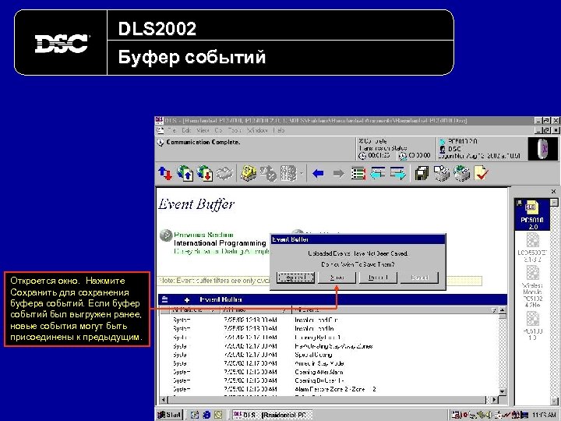Click the plus sign on Event Buffer header
Viewport: 561px width, 421px height.
(187, 300)
